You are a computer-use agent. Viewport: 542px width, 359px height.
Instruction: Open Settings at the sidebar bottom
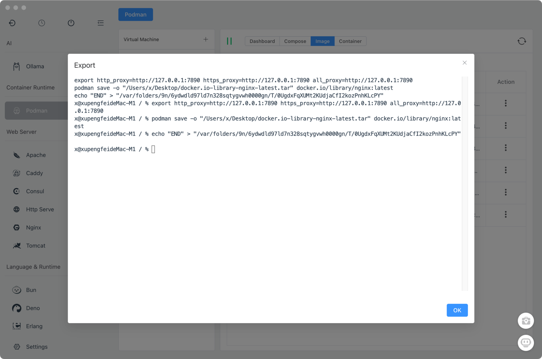[x=37, y=347]
